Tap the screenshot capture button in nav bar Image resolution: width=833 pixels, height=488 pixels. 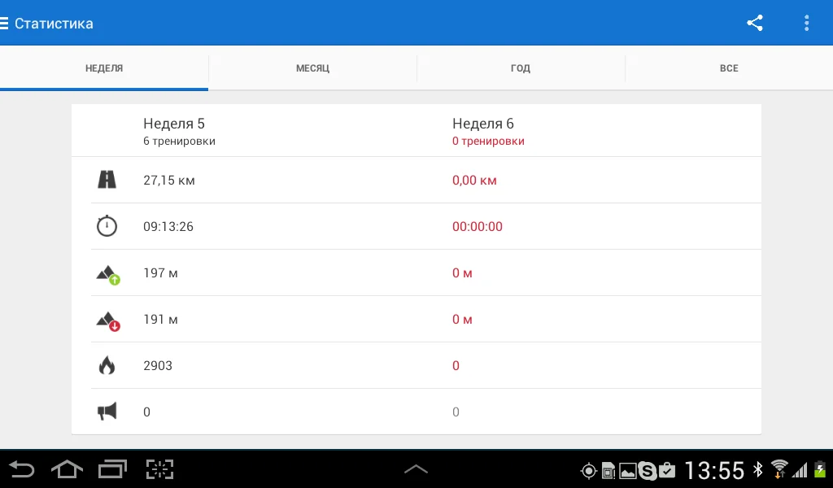tap(160, 469)
